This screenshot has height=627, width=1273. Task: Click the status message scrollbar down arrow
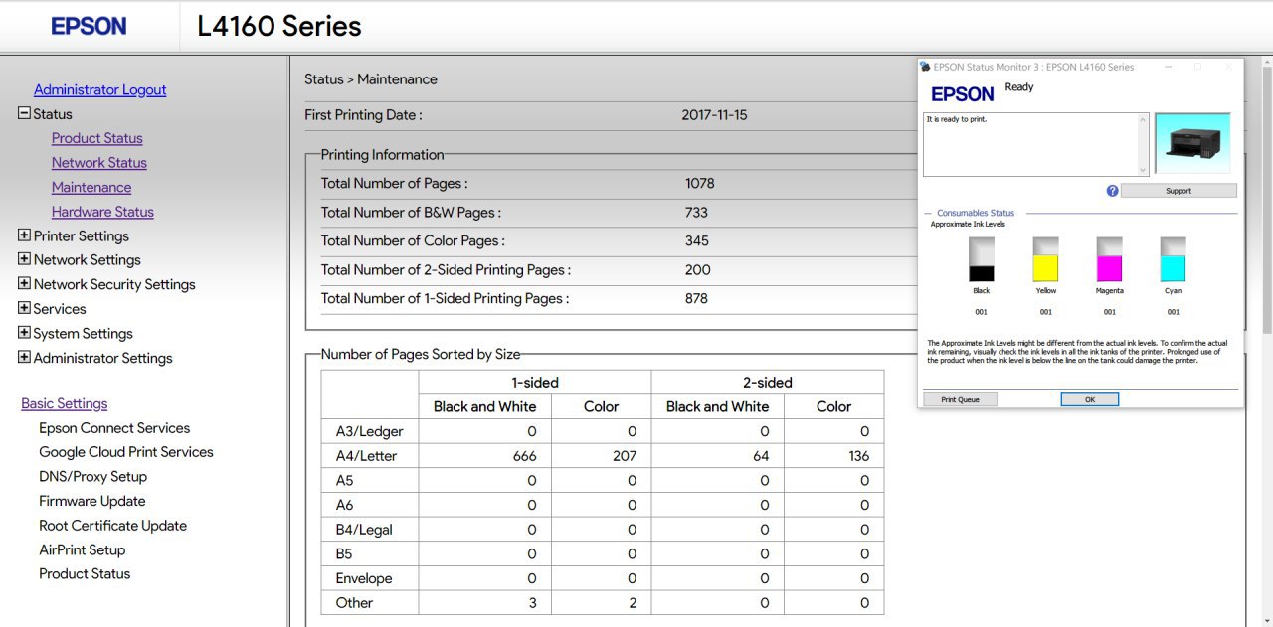click(x=1143, y=169)
